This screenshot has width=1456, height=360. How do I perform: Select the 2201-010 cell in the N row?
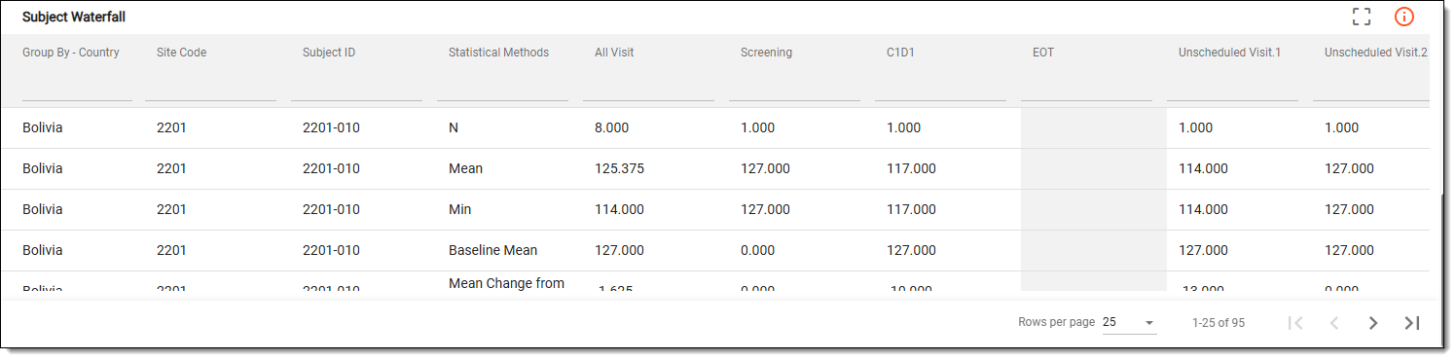pos(331,127)
